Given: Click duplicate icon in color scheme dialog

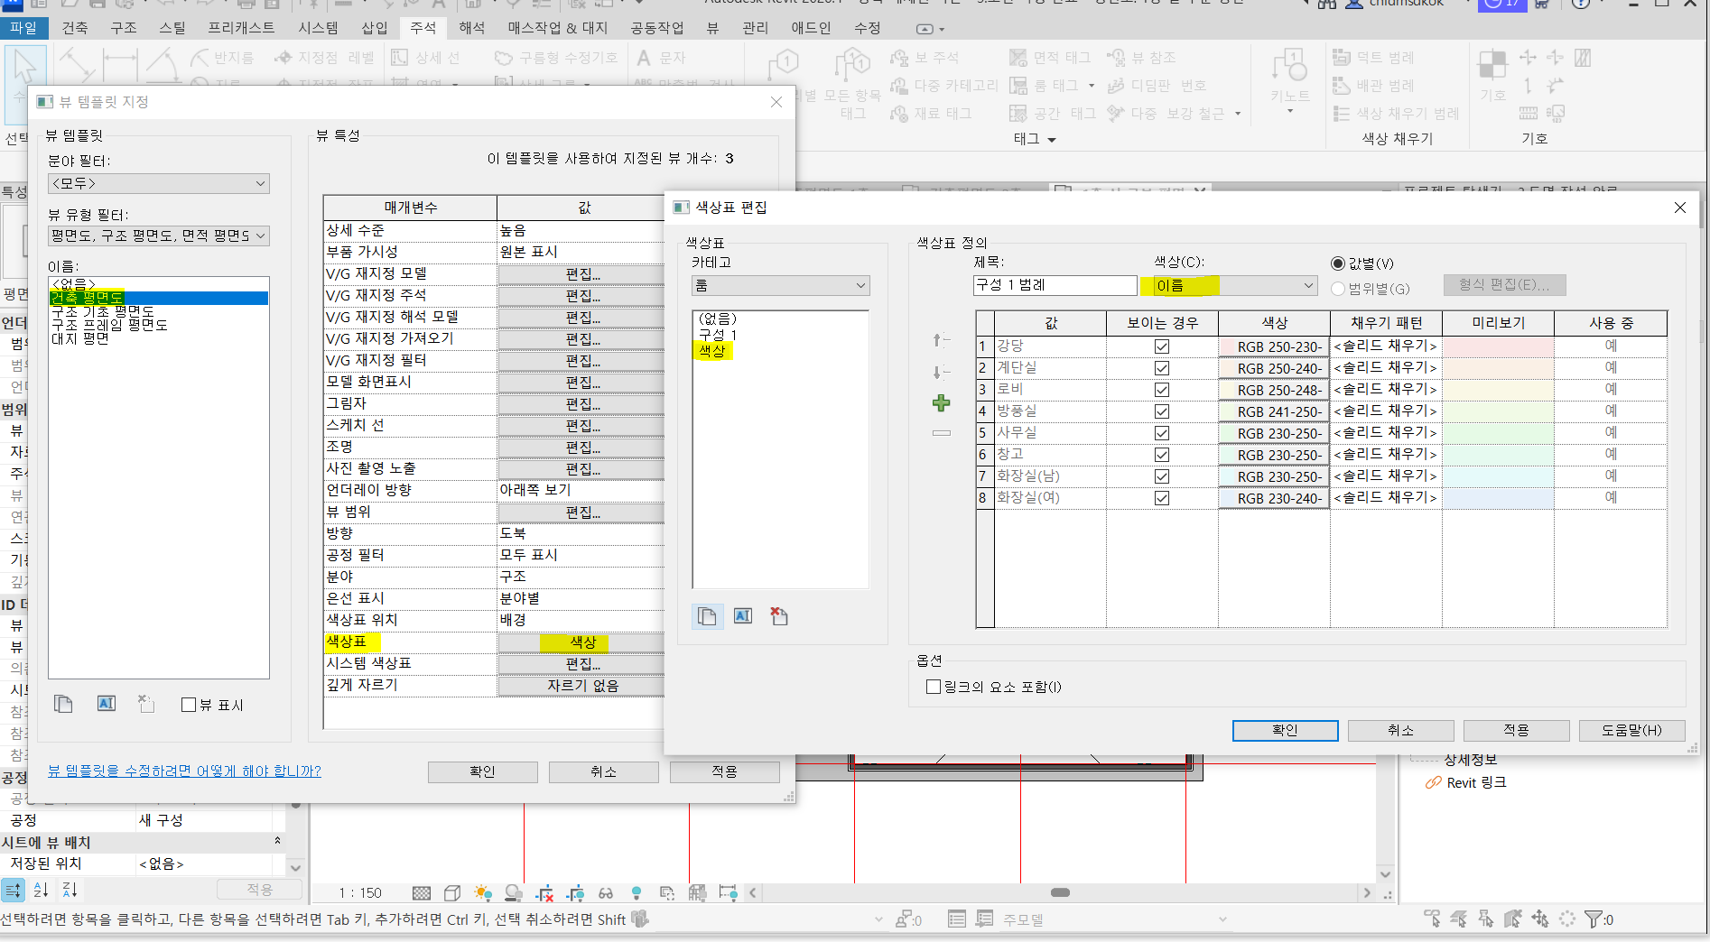Looking at the screenshot, I should (x=707, y=616).
